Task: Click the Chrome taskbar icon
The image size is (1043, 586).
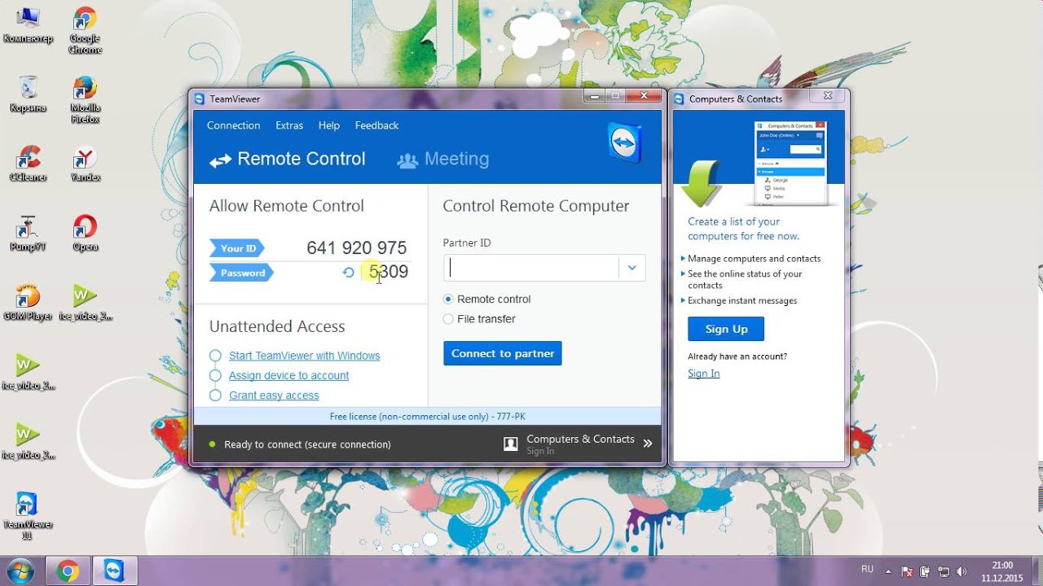Action: click(68, 571)
